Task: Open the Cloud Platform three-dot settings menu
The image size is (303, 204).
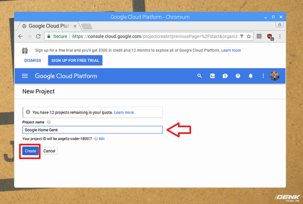Action: [x=263, y=76]
